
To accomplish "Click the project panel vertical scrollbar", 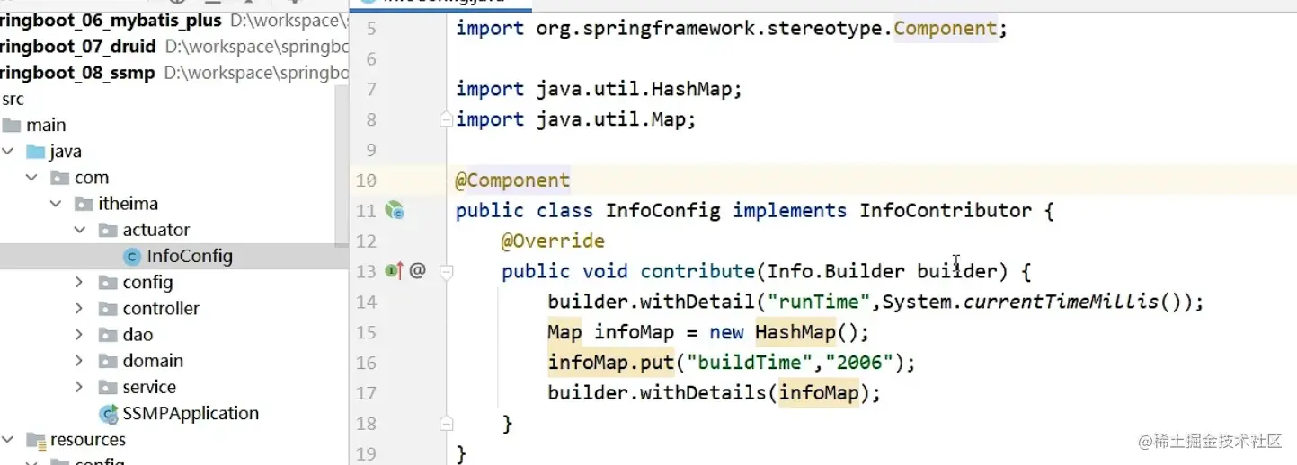I will (342, 166).
